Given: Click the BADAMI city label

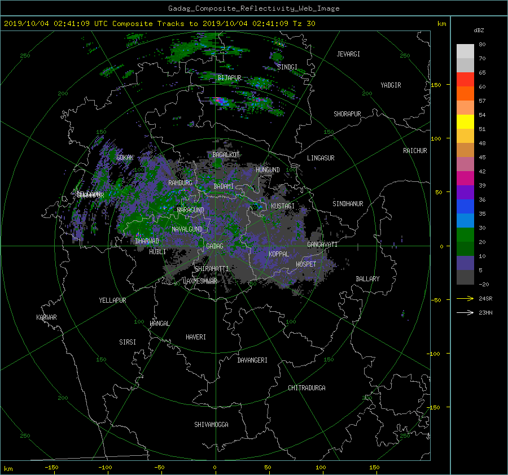Looking at the screenshot, I should pyautogui.click(x=224, y=186).
